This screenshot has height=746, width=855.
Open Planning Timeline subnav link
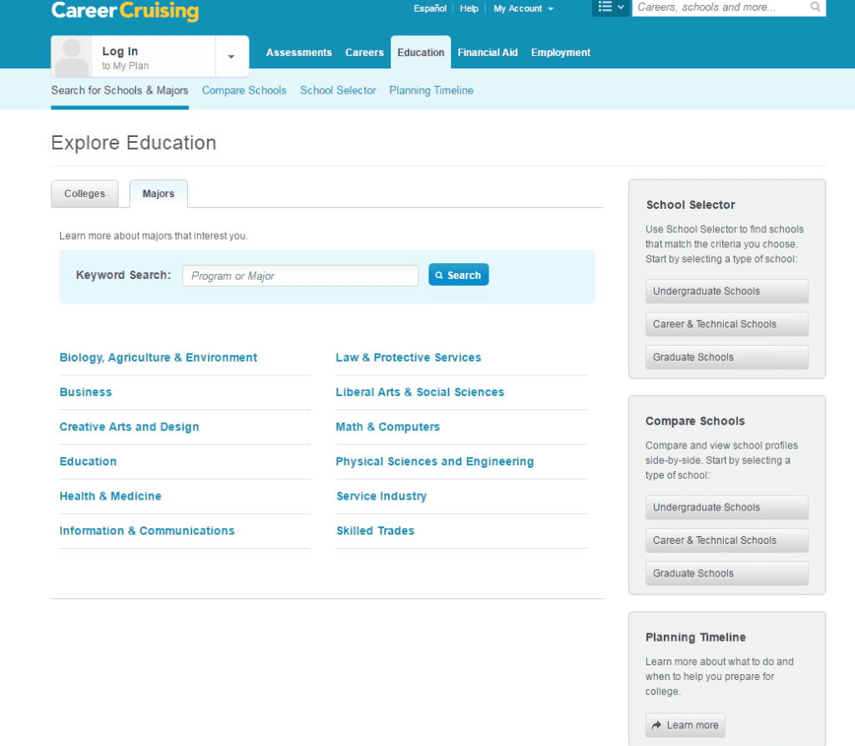coord(431,90)
